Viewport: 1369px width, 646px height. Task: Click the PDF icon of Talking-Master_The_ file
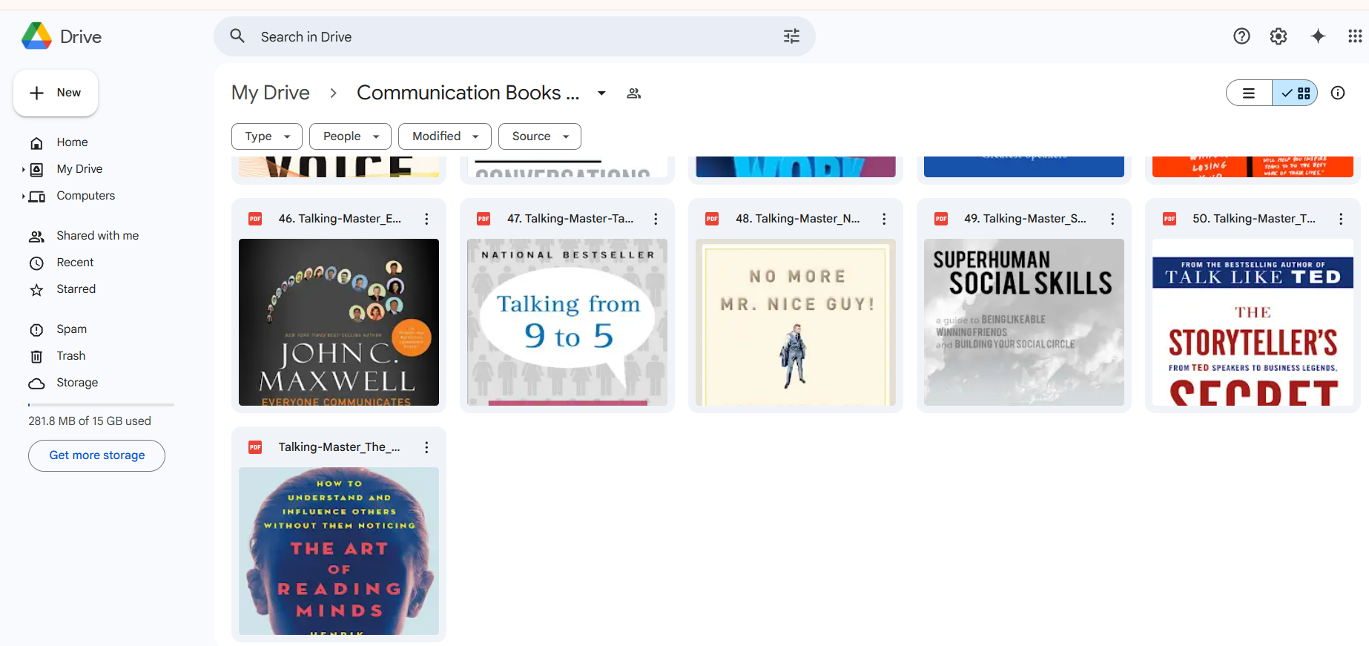coord(255,447)
